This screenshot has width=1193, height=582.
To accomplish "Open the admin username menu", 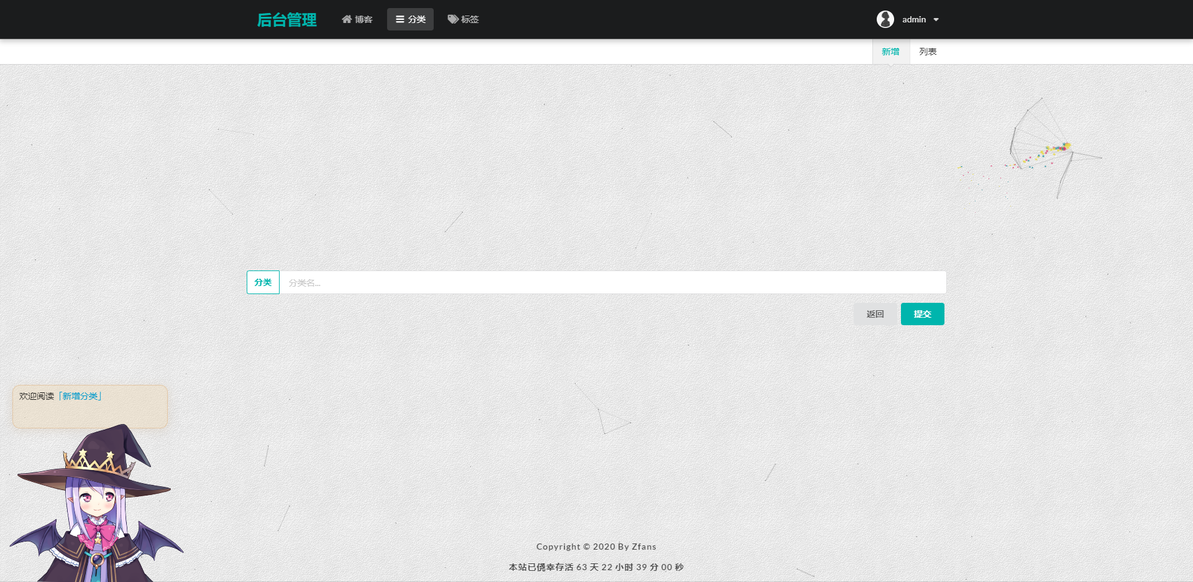I will pos(913,20).
